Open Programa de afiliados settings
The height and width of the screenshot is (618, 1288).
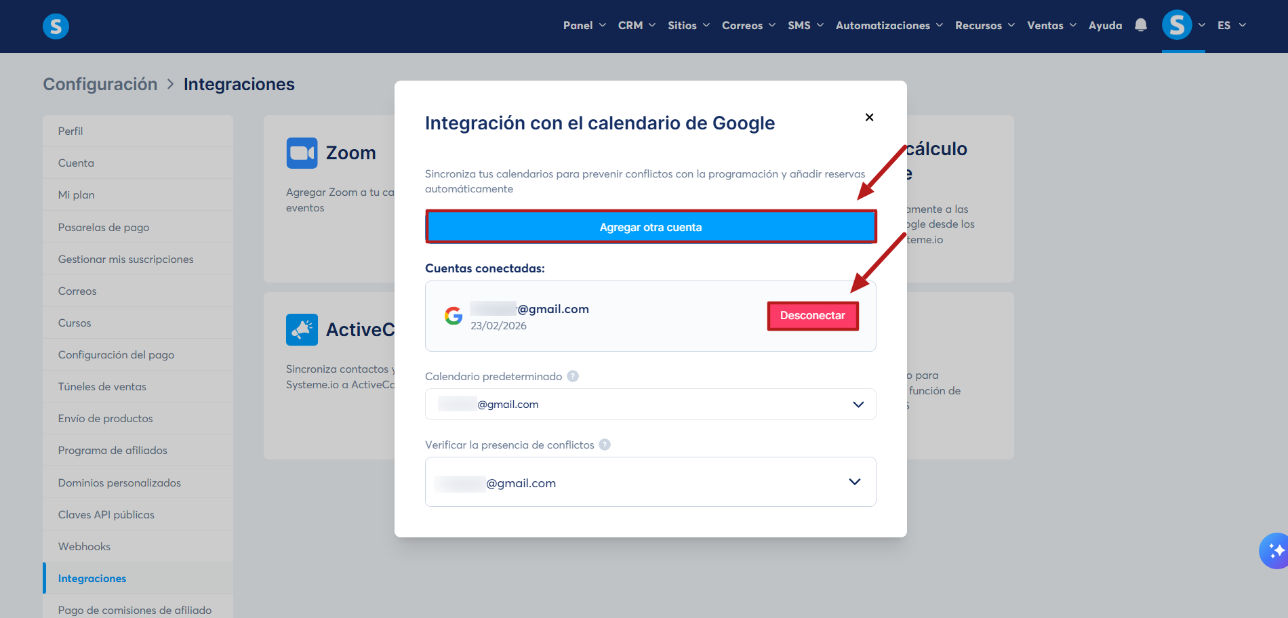pos(138,450)
